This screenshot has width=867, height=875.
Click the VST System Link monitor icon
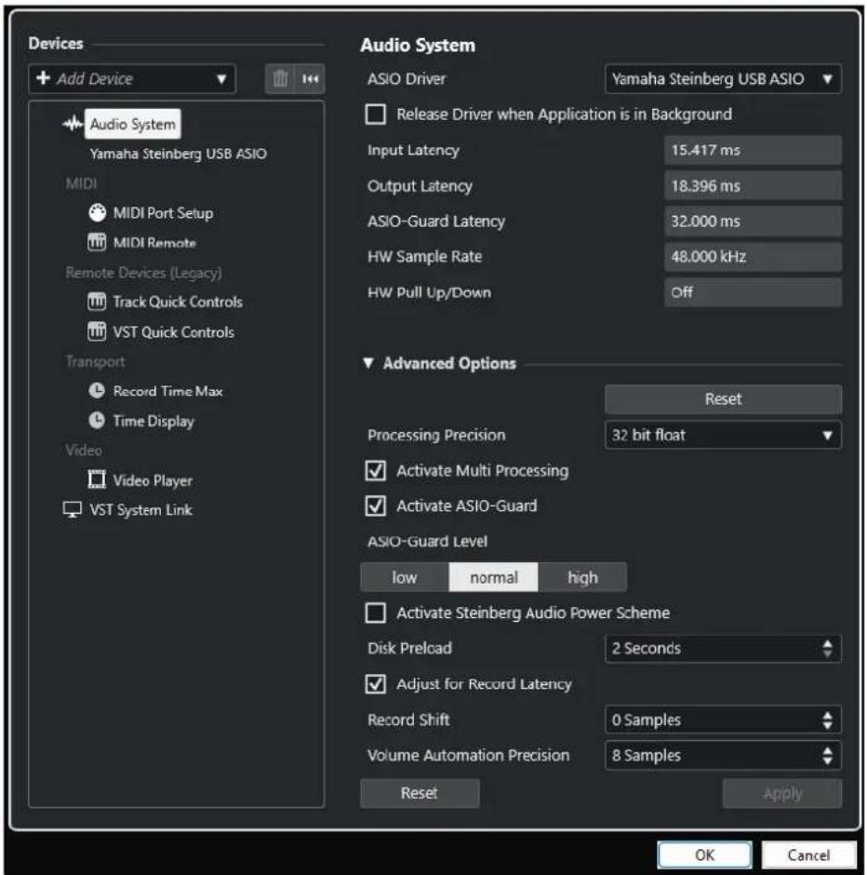73,509
